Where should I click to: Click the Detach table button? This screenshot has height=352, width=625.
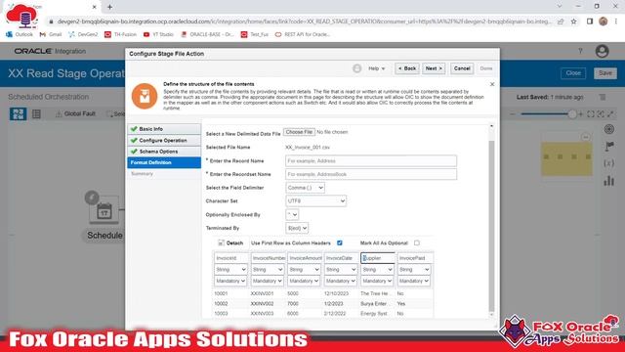[230, 243]
